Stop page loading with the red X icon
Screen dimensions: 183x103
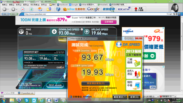tap(23, 9)
